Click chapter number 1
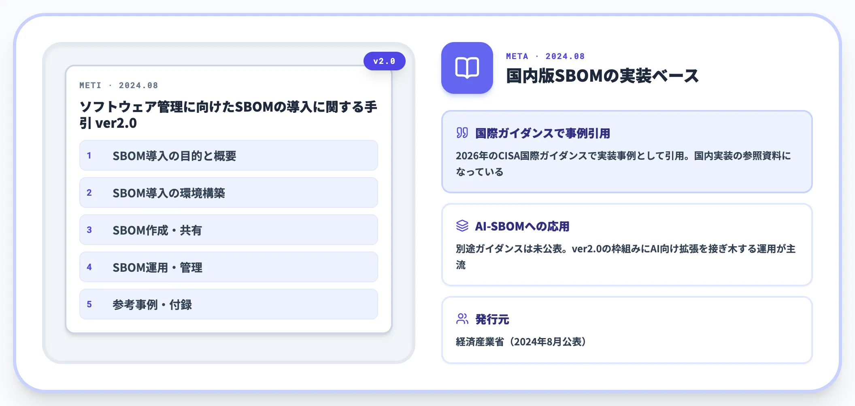Viewport: 855px width, 406px height. click(x=89, y=156)
